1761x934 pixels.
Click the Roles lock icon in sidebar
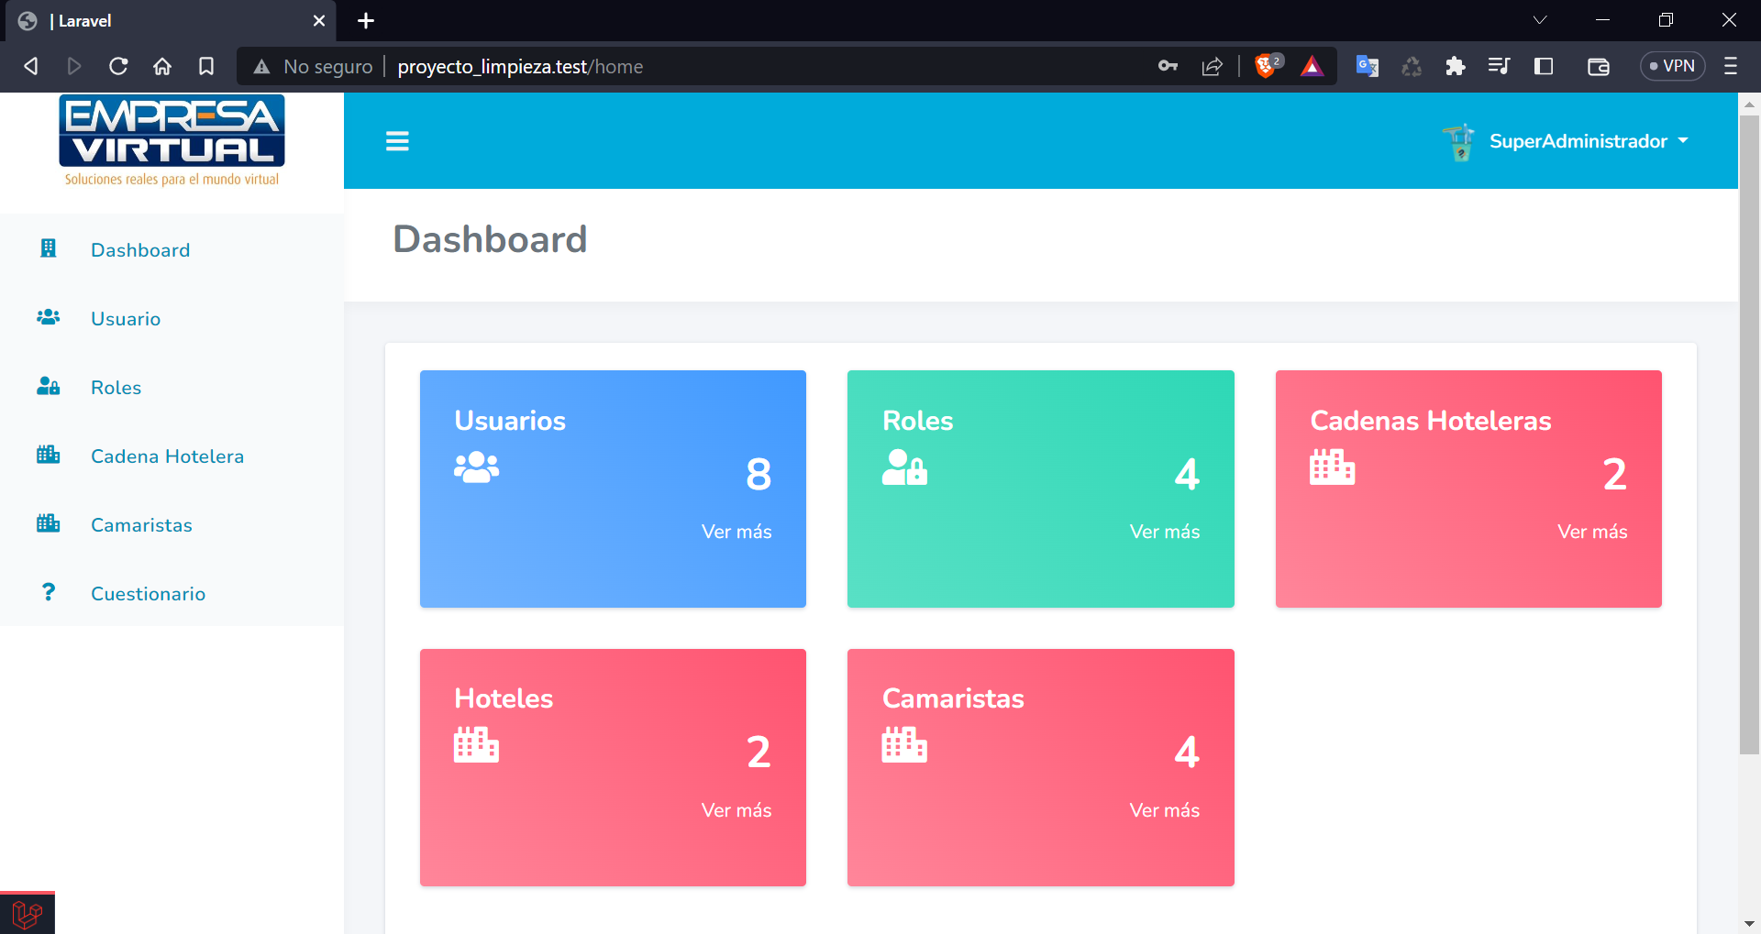(x=49, y=386)
